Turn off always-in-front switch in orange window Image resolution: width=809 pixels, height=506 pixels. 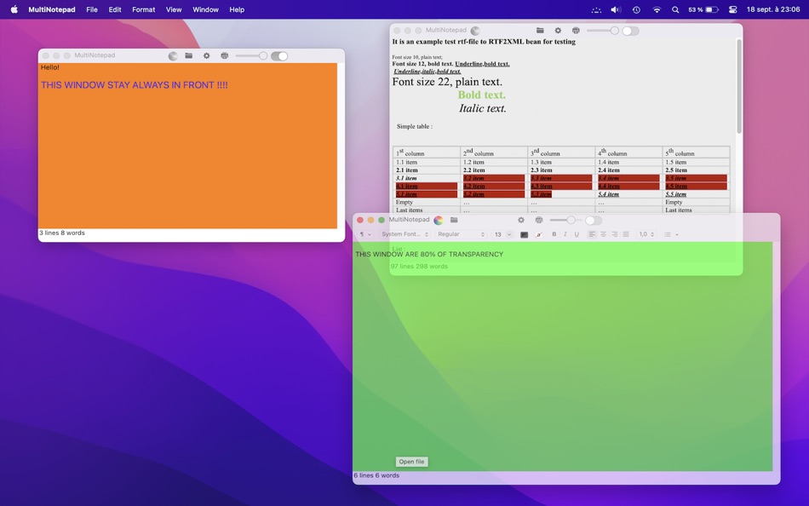(279, 55)
